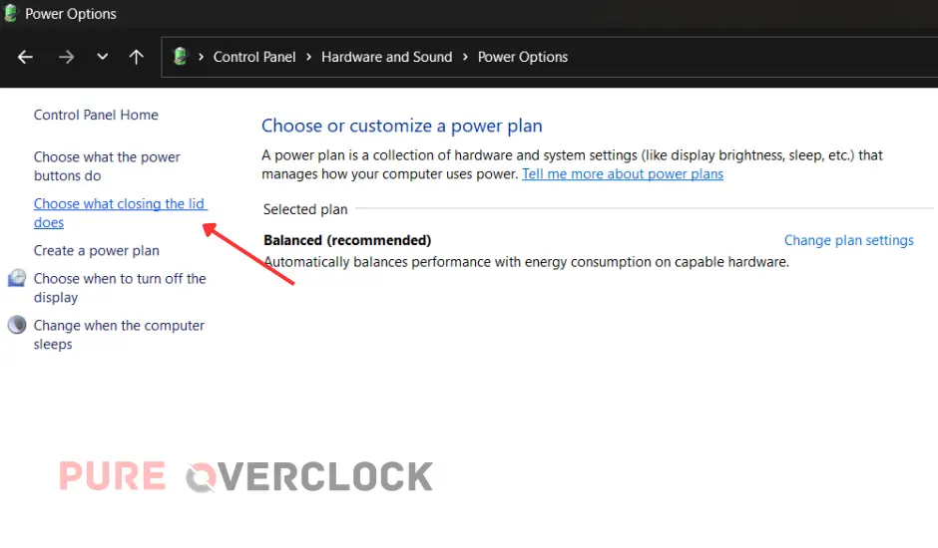Click the Power Options title bar icon
The width and height of the screenshot is (938, 548).
click(x=11, y=14)
